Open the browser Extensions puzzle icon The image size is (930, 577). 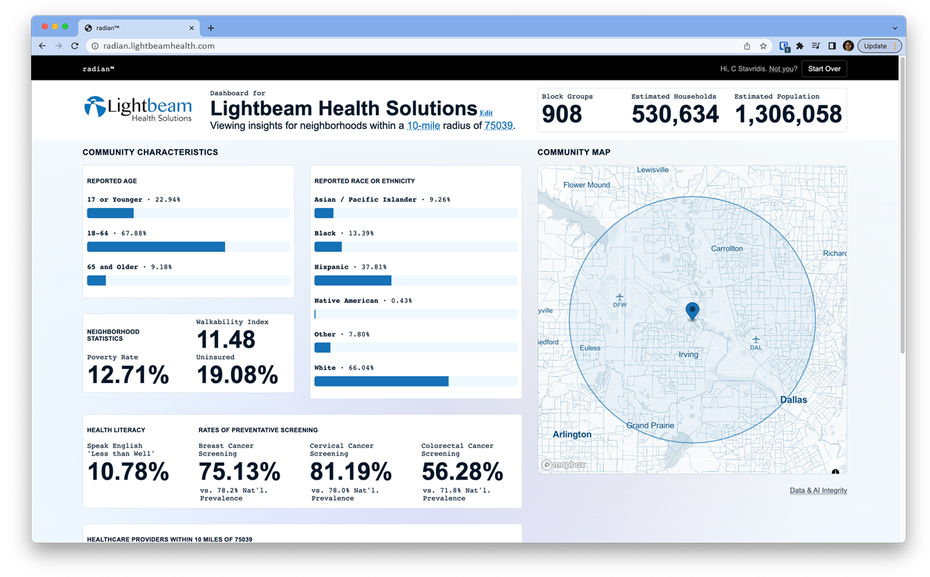click(x=800, y=46)
